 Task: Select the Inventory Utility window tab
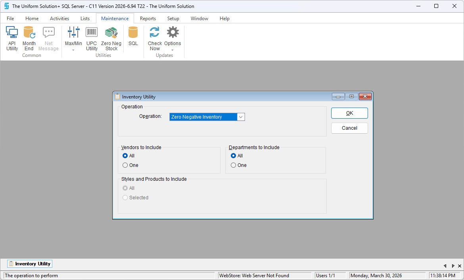[x=30, y=264]
